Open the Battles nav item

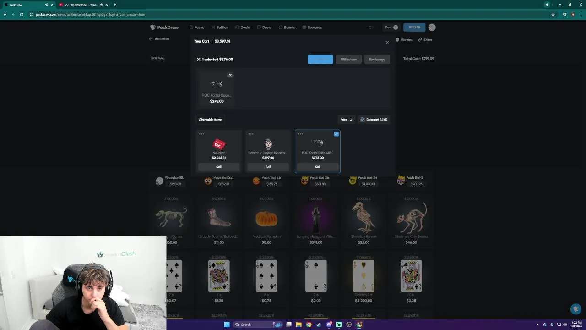click(220, 27)
